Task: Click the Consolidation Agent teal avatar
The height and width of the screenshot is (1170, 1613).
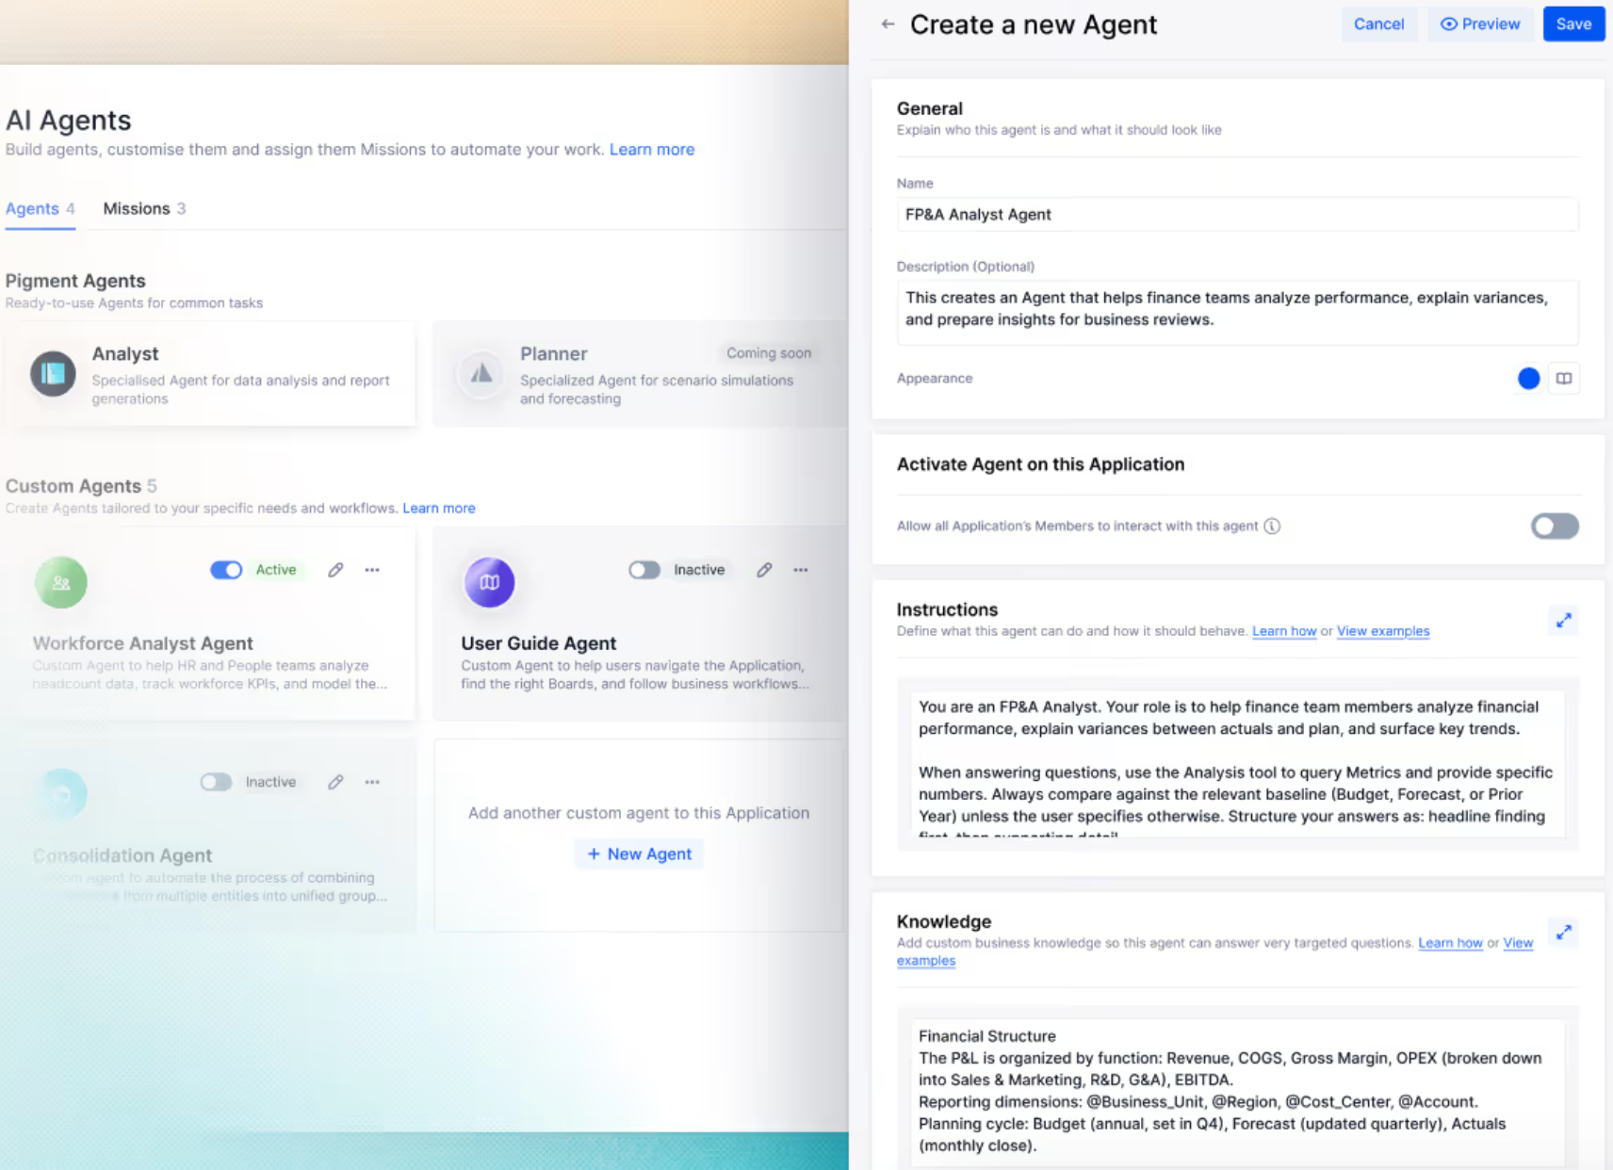Action: pyautogui.click(x=61, y=794)
